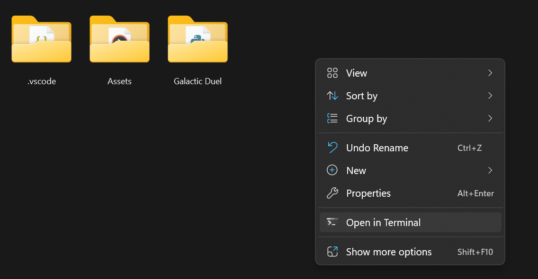Click the Properties wrench icon
538x279 pixels.
(332, 193)
